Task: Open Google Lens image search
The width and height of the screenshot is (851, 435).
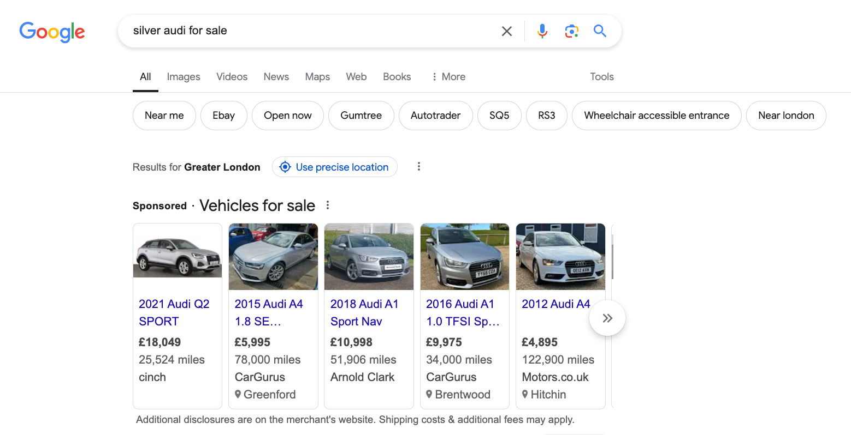Action: coord(571,31)
